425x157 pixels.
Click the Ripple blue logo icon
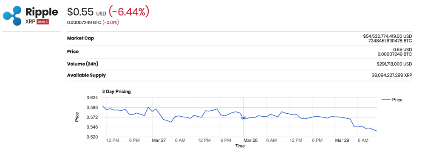[x=12, y=16]
